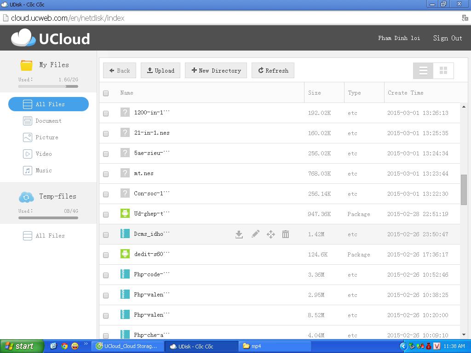This screenshot has height=353, width=471.
Task: Select the mt.nes file checkbox
Action: coord(106,174)
